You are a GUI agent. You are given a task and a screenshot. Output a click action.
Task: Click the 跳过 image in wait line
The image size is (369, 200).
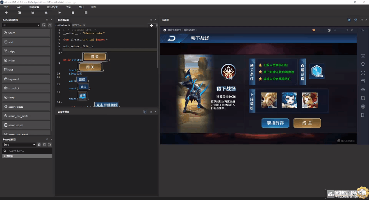(x=82, y=80)
